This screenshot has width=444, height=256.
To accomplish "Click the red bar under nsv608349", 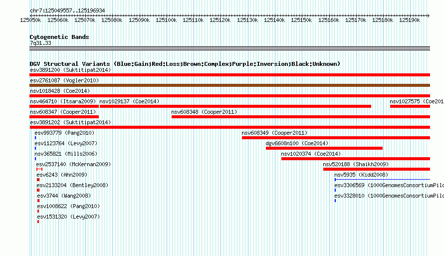I will (336, 138).
